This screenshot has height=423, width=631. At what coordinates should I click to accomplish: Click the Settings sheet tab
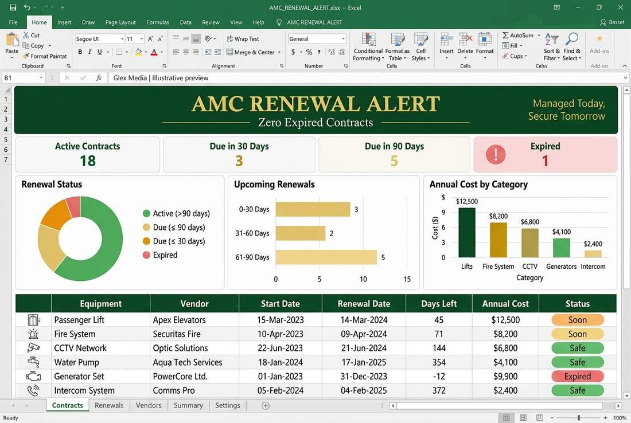[227, 406]
